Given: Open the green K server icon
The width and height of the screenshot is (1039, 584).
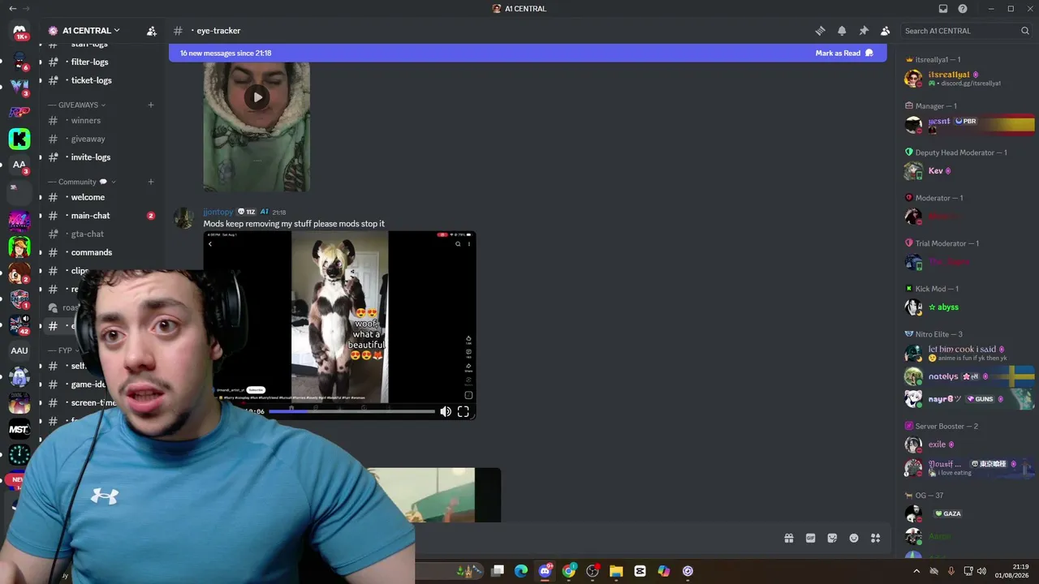Looking at the screenshot, I should (x=19, y=139).
